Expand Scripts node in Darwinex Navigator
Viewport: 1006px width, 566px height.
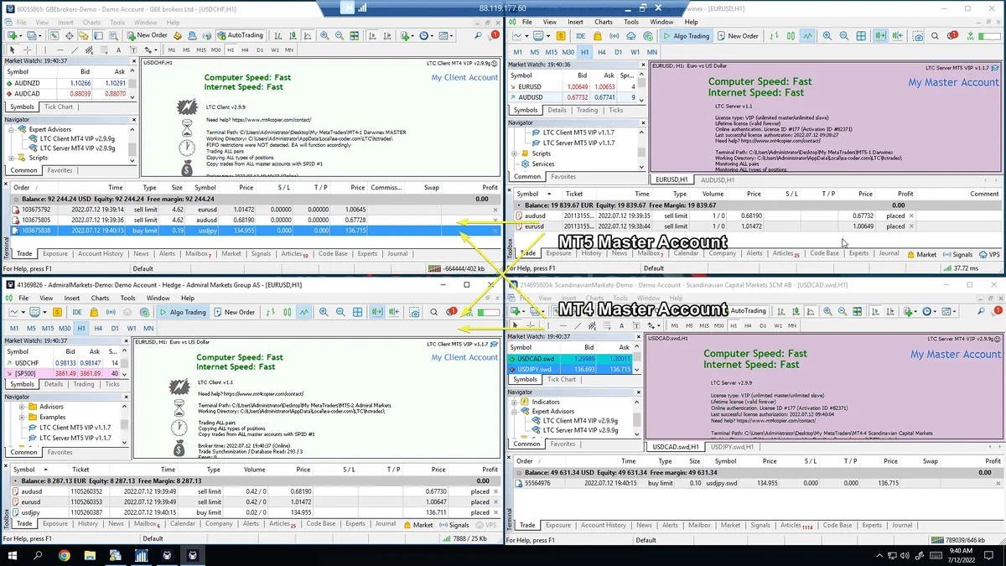point(515,153)
